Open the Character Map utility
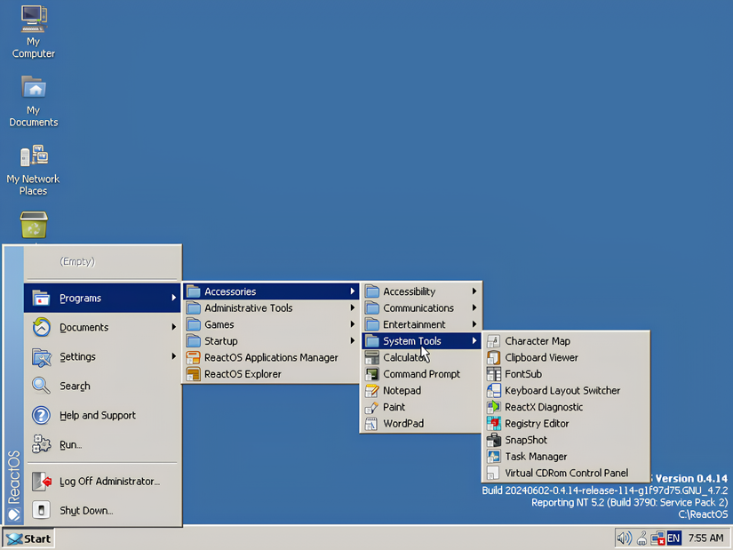 point(537,340)
